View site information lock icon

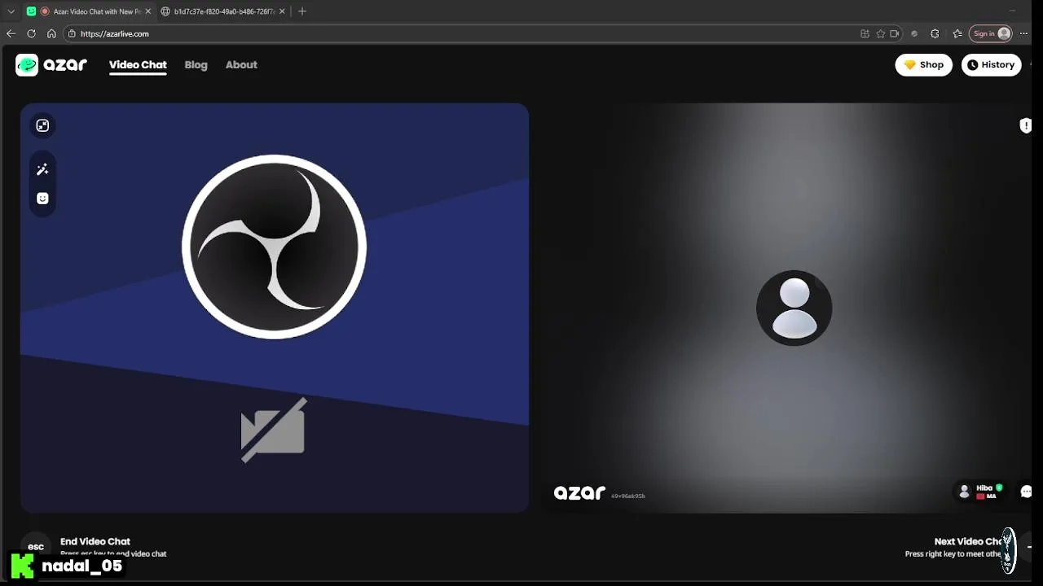click(72, 33)
